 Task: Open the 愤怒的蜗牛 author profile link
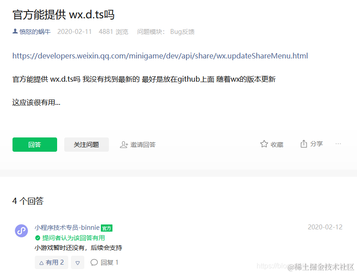coord(35,31)
